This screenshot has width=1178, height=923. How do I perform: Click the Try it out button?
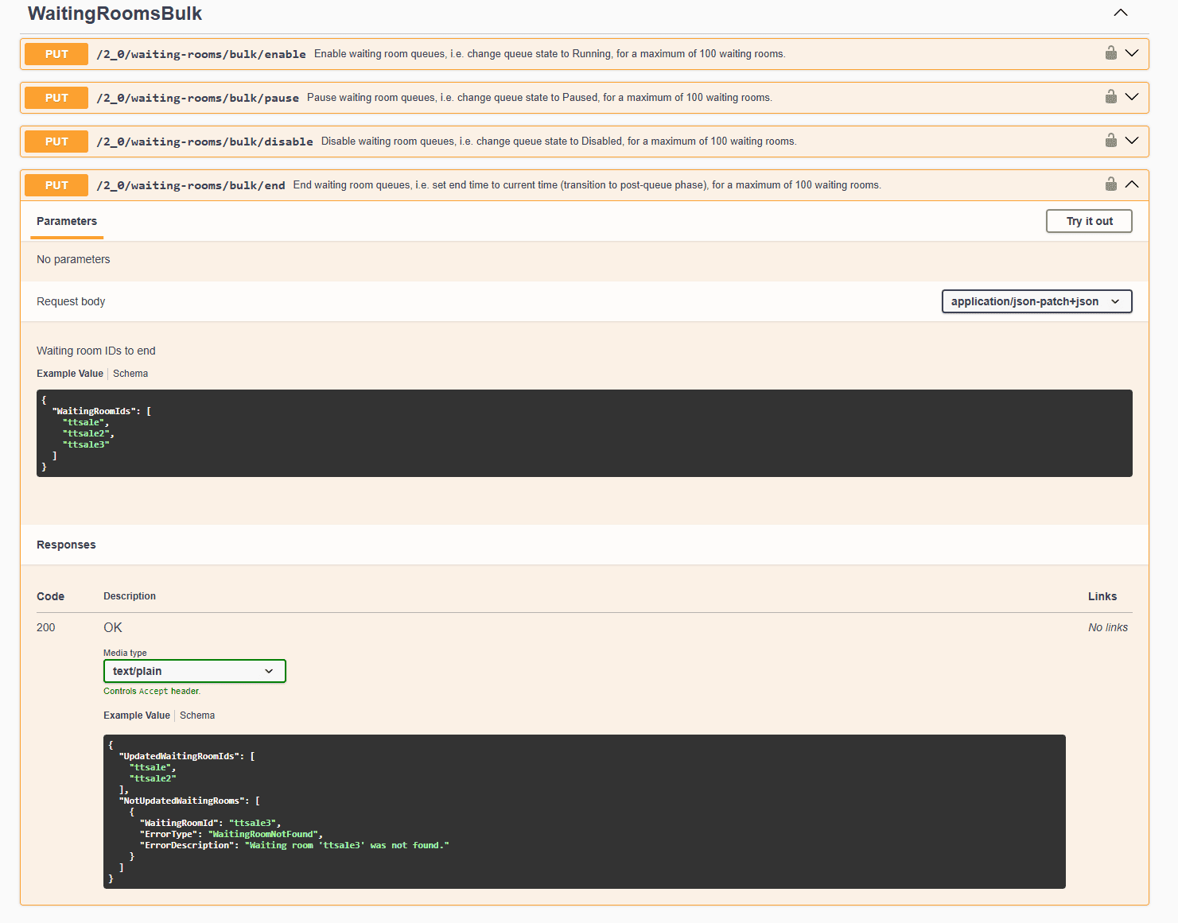(x=1089, y=221)
